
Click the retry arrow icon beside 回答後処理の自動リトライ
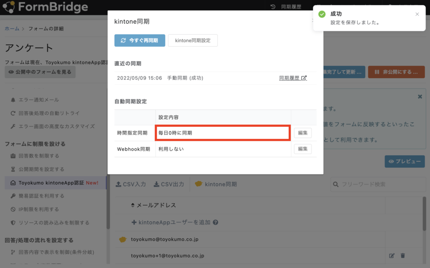(x=13, y=113)
